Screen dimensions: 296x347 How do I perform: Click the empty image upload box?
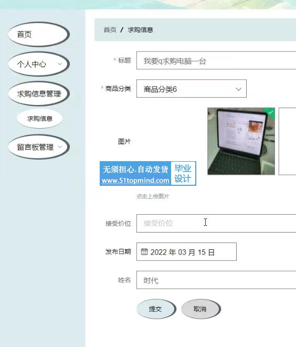287,141
